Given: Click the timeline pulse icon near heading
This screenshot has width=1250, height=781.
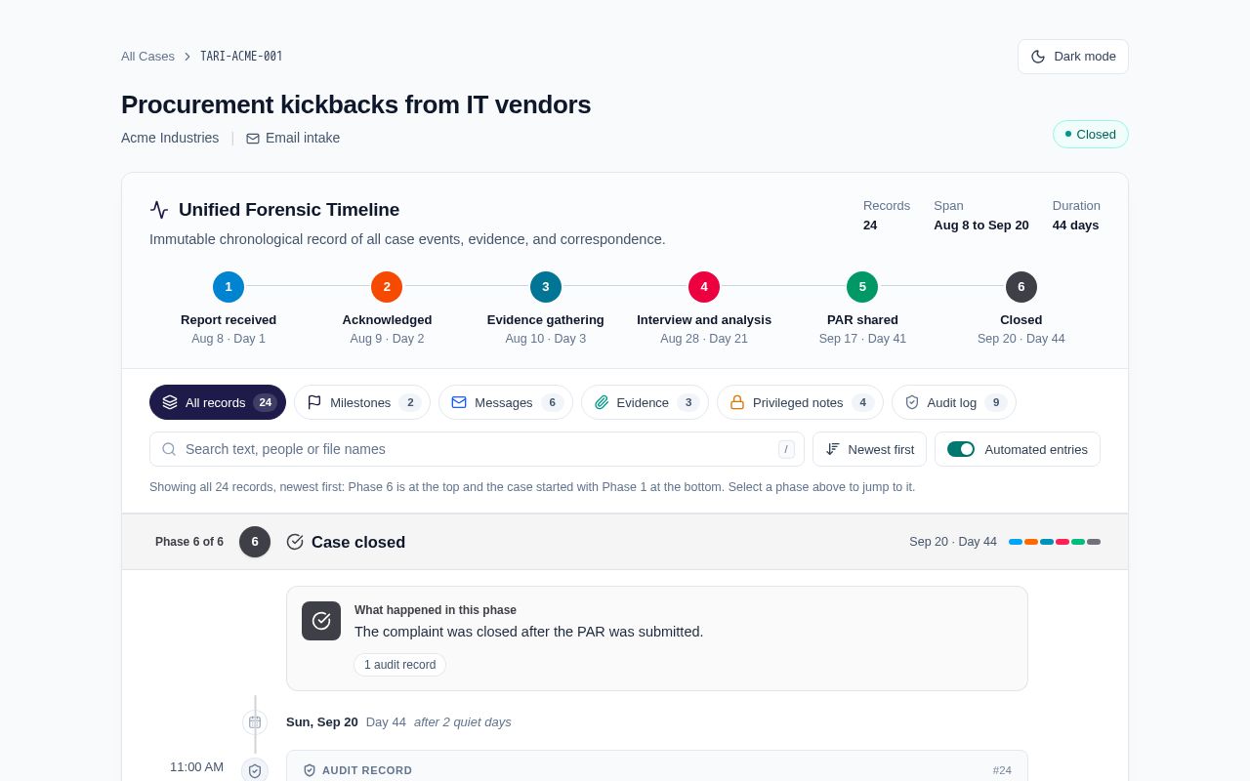Looking at the screenshot, I should pos(159,210).
